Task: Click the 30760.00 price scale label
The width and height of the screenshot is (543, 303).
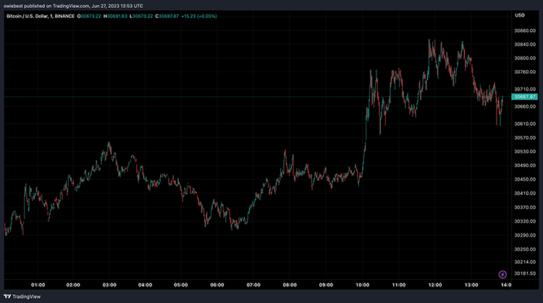Action: 525,72
